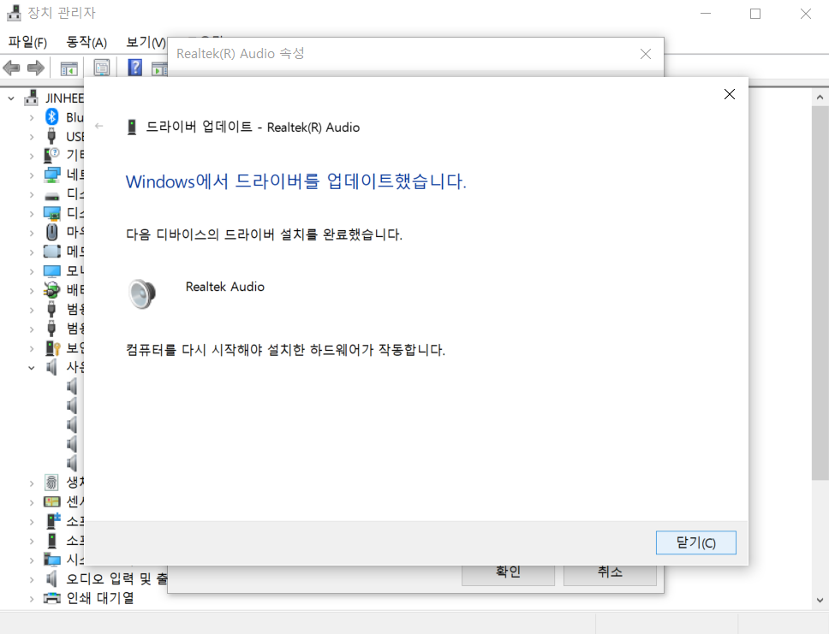Click the forward arrow toolbar icon in Device Manager
The width and height of the screenshot is (829, 634).
[35, 68]
